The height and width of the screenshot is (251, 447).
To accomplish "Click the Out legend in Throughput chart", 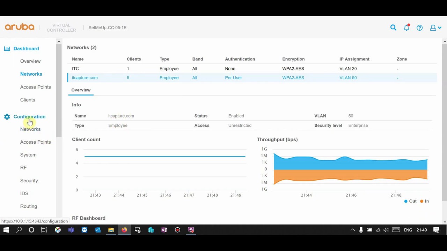I will pyautogui.click(x=410, y=201).
